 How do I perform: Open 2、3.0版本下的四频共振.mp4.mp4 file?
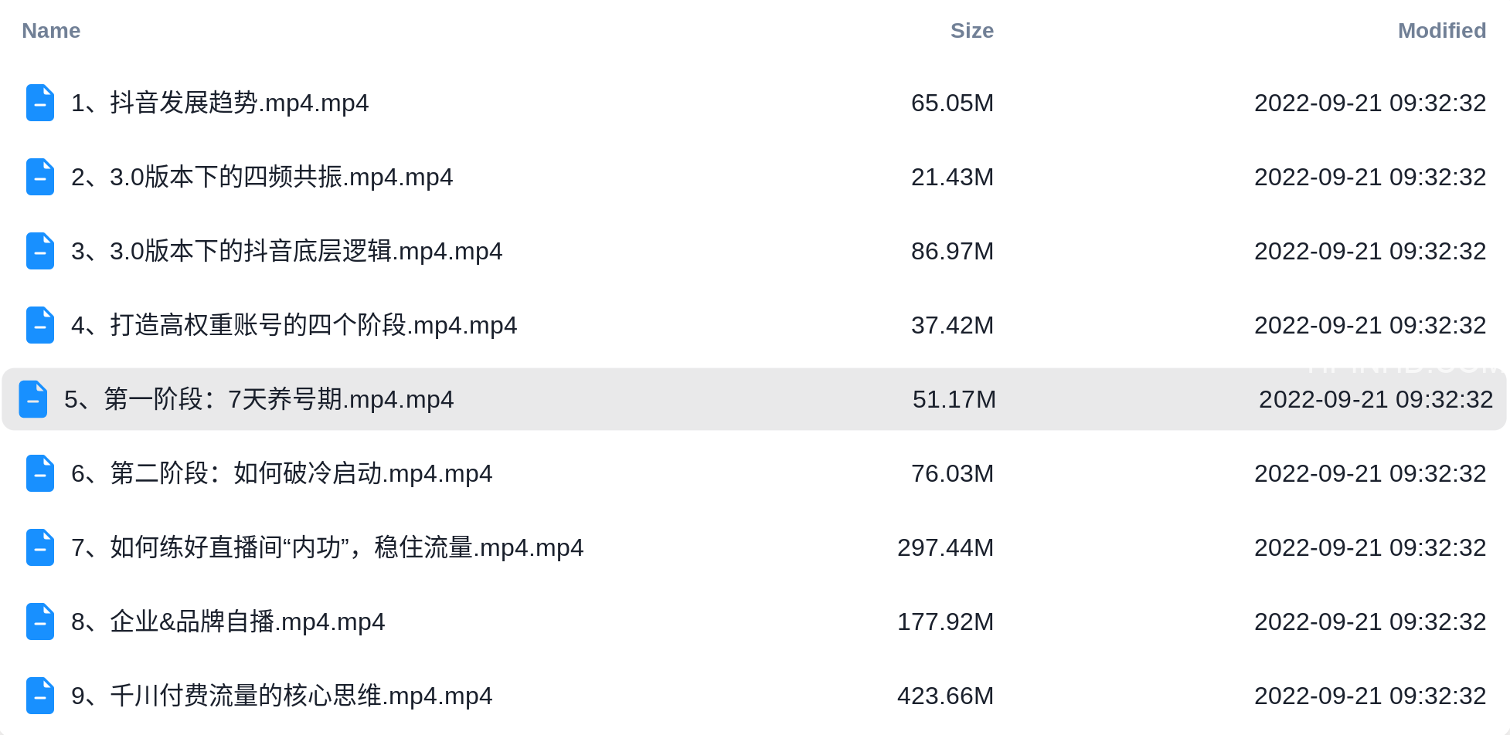(x=262, y=177)
